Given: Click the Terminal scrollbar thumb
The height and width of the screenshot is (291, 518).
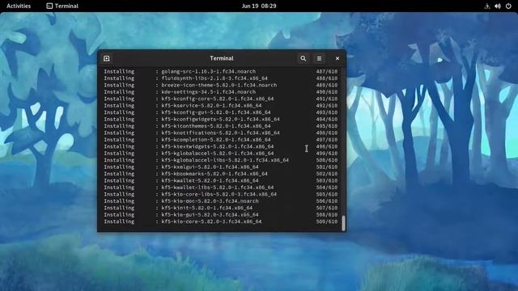Looking at the screenshot, I should [343, 223].
